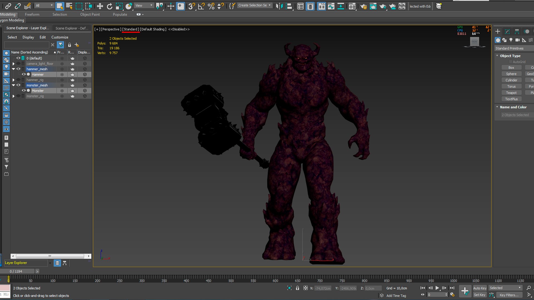The image size is (534, 300).
Task: Activate the Select and Scale tool
Action: point(119,6)
